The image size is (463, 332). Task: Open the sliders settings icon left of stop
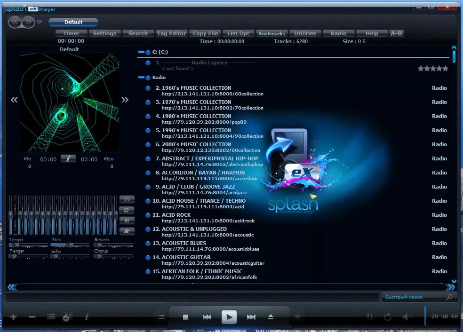161,317
